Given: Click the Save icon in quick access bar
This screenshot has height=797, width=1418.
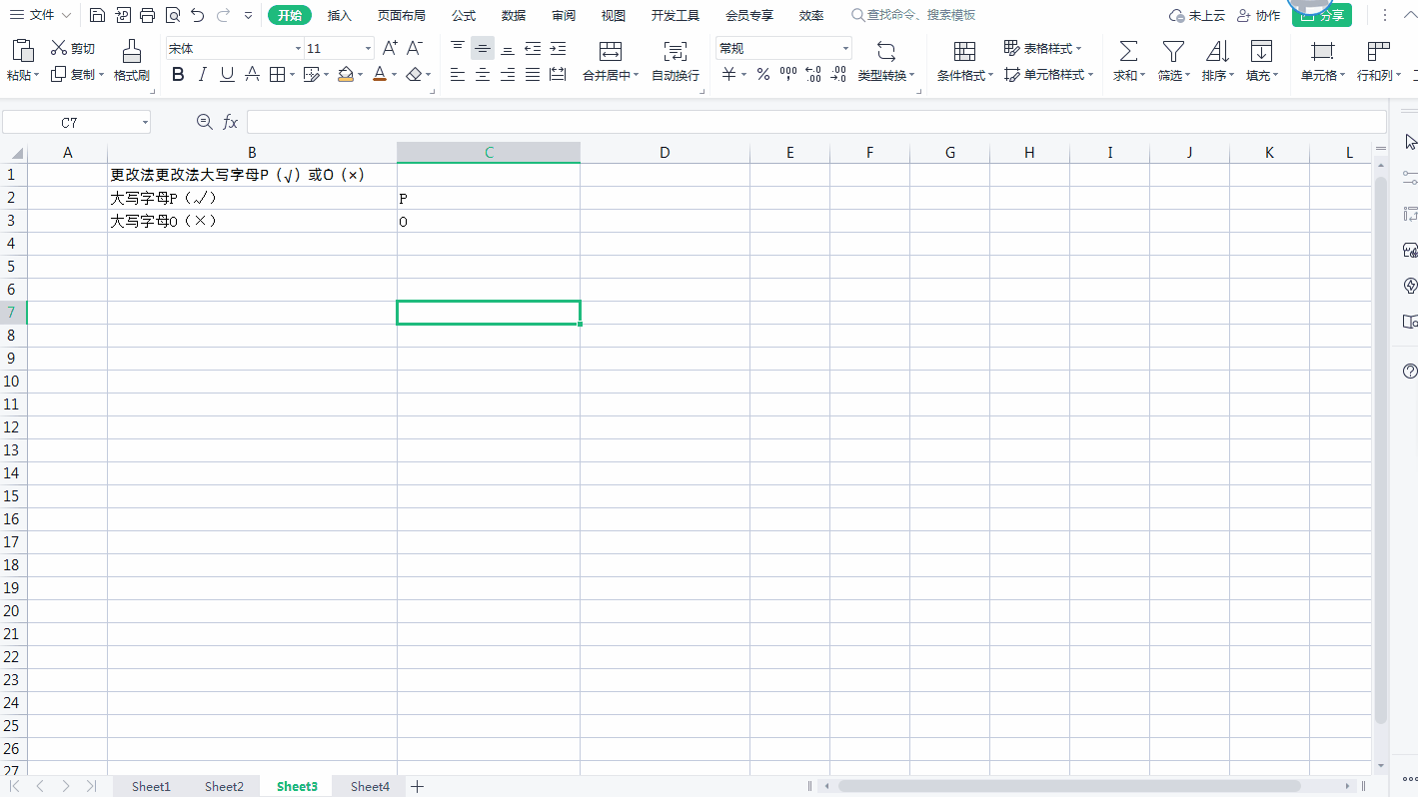Looking at the screenshot, I should (x=97, y=15).
